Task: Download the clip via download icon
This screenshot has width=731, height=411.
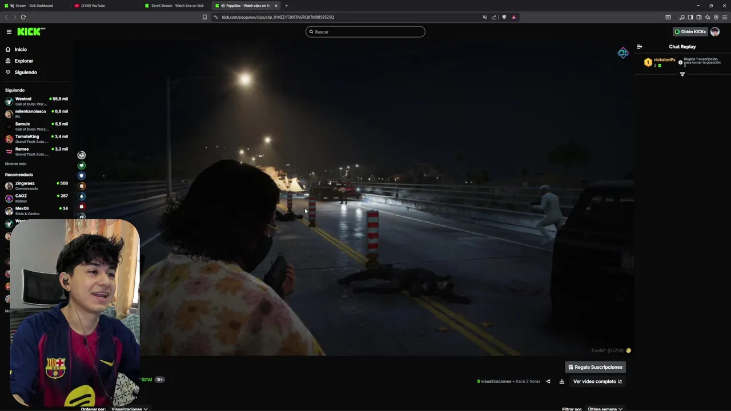Action: point(562,381)
